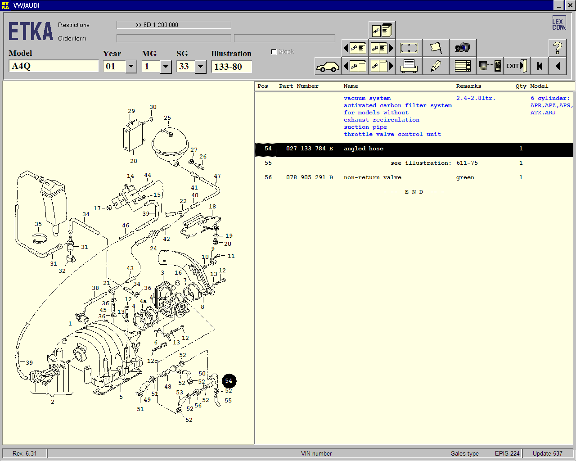Image resolution: width=576 pixels, height=461 pixels.
Task: Click the second Order form field
Action: click(x=284, y=38)
